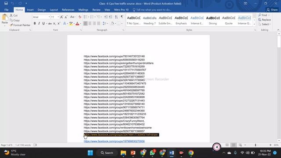Apply text highlight color

pos(71,23)
